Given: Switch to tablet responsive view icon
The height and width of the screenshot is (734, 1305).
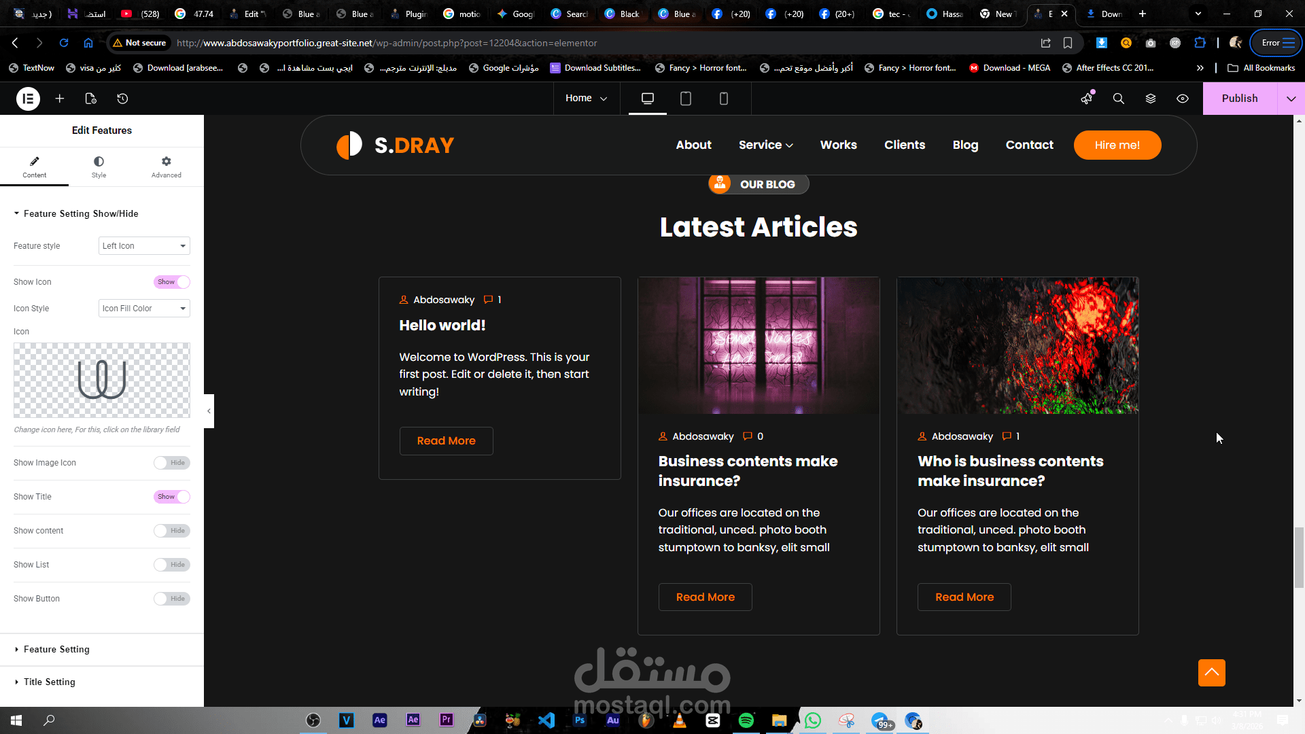Looking at the screenshot, I should click(686, 99).
